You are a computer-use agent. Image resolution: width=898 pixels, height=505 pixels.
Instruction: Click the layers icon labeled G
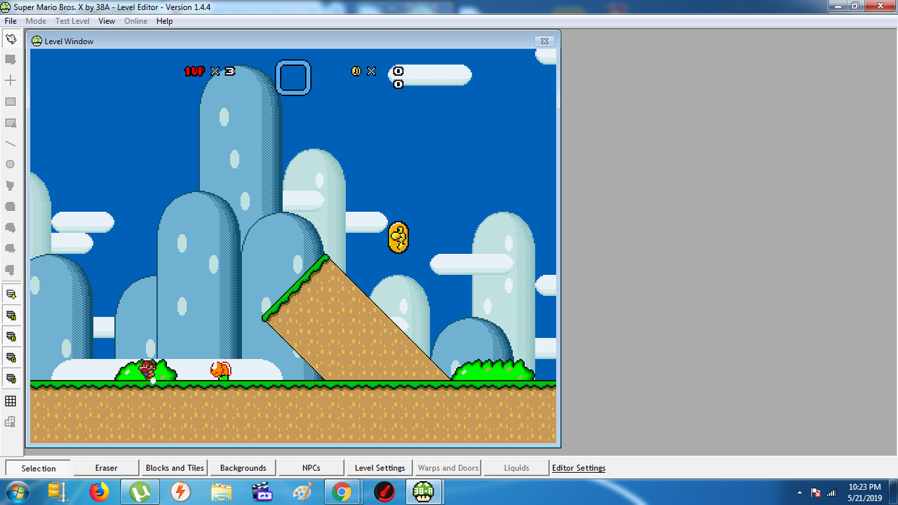pyautogui.click(x=11, y=357)
